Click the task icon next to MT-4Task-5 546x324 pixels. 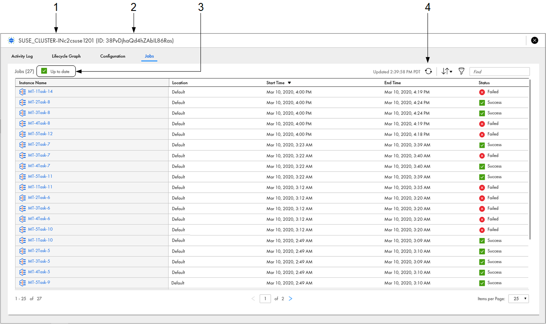(x=23, y=272)
